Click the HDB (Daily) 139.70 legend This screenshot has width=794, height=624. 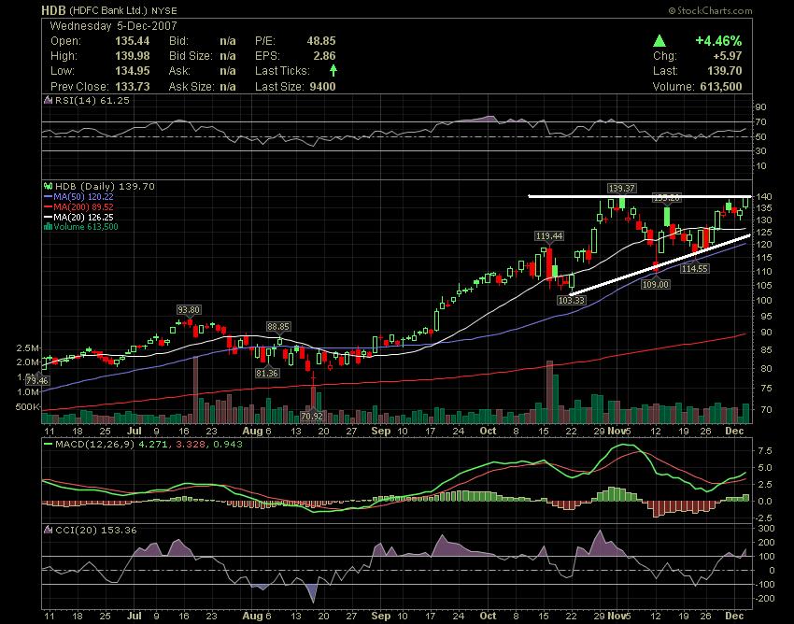click(105, 187)
